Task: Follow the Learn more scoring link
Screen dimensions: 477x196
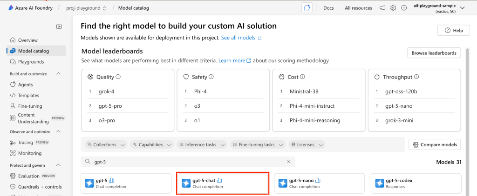Action: click(232, 60)
